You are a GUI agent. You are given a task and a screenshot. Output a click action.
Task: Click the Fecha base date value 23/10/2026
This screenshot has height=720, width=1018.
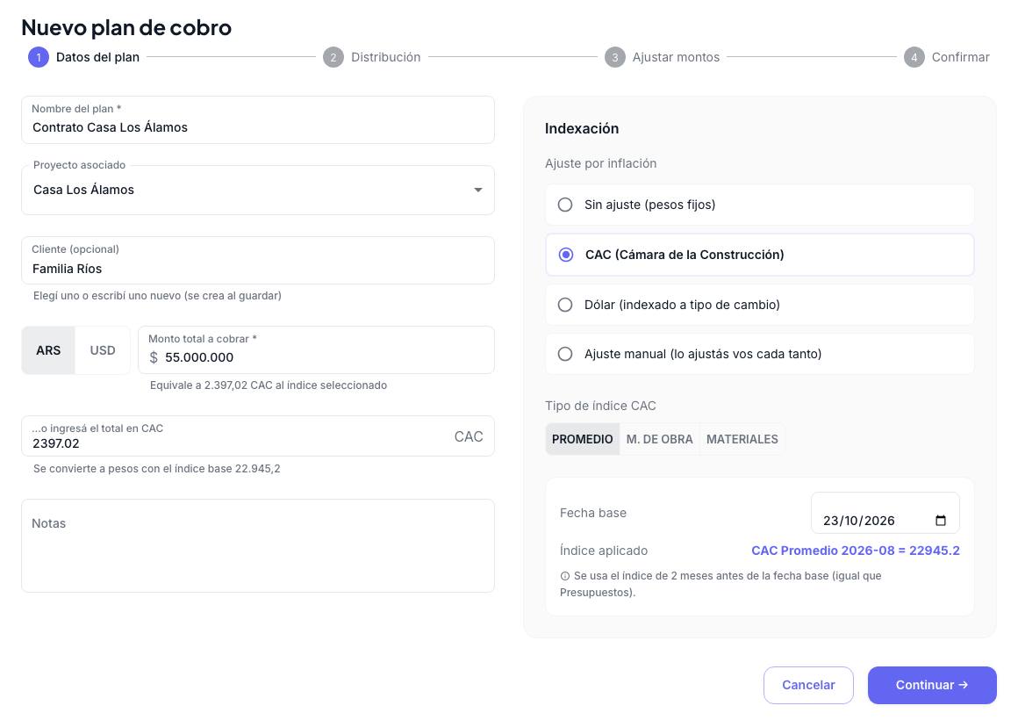pyautogui.click(x=858, y=521)
